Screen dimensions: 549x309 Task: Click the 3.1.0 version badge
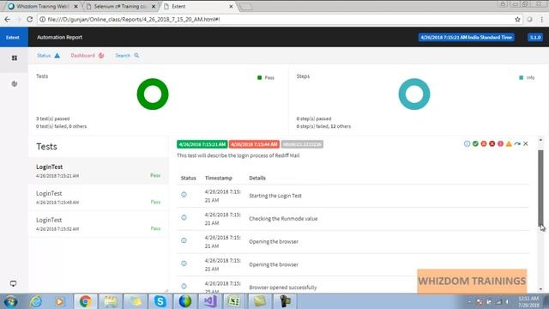point(535,37)
